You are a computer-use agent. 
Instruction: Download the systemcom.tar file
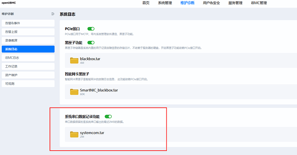pos(92,133)
